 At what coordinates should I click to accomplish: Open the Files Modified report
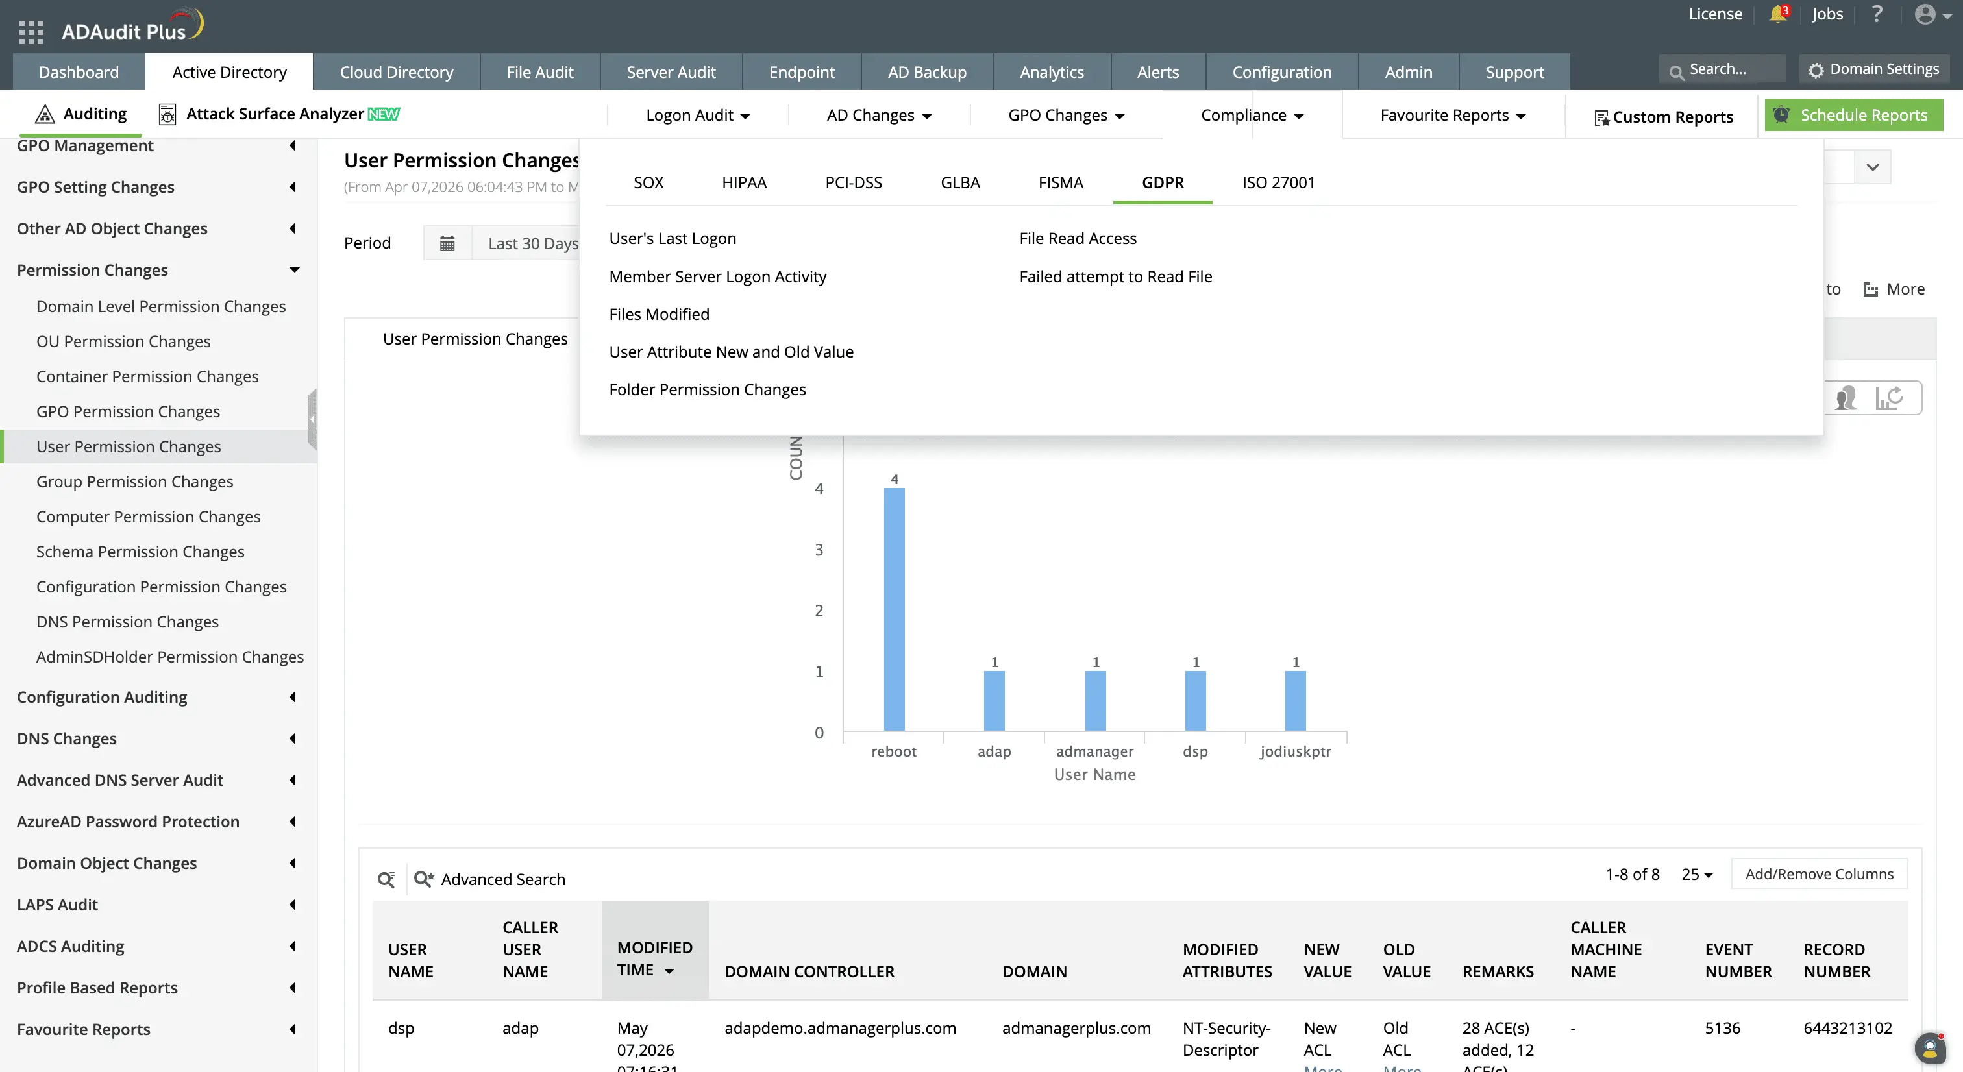coord(659,314)
